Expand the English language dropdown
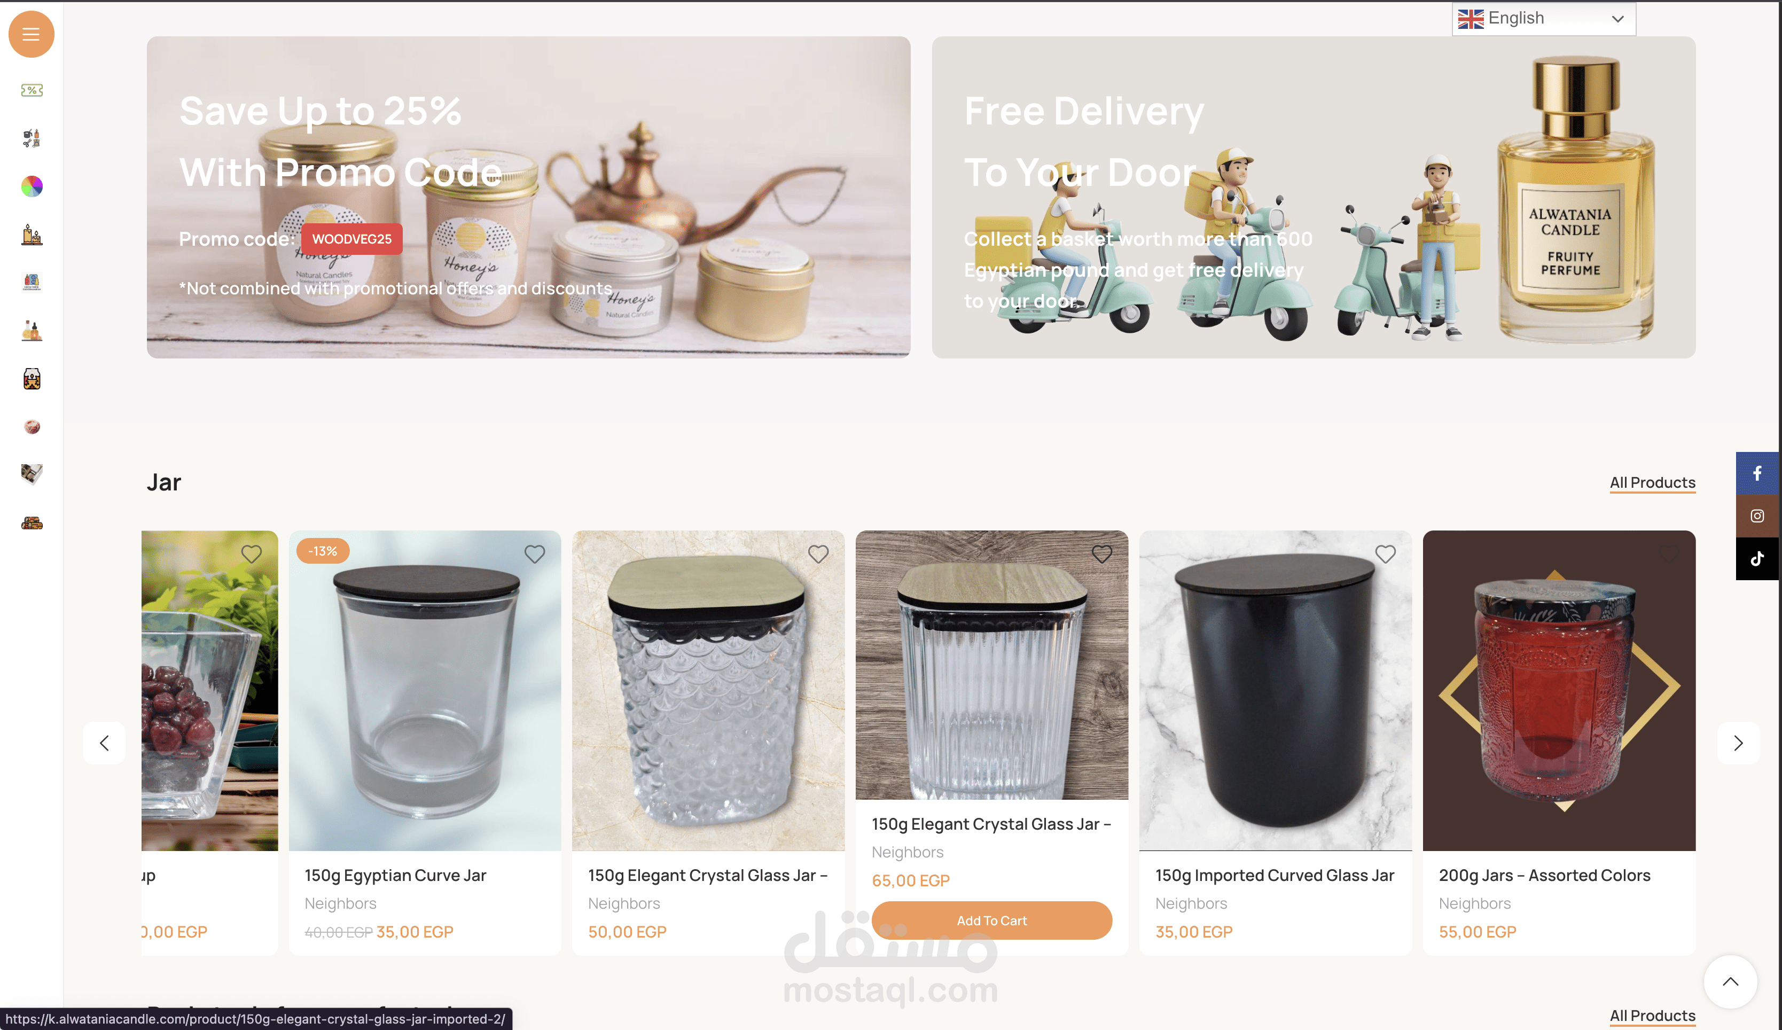 coord(1544,18)
